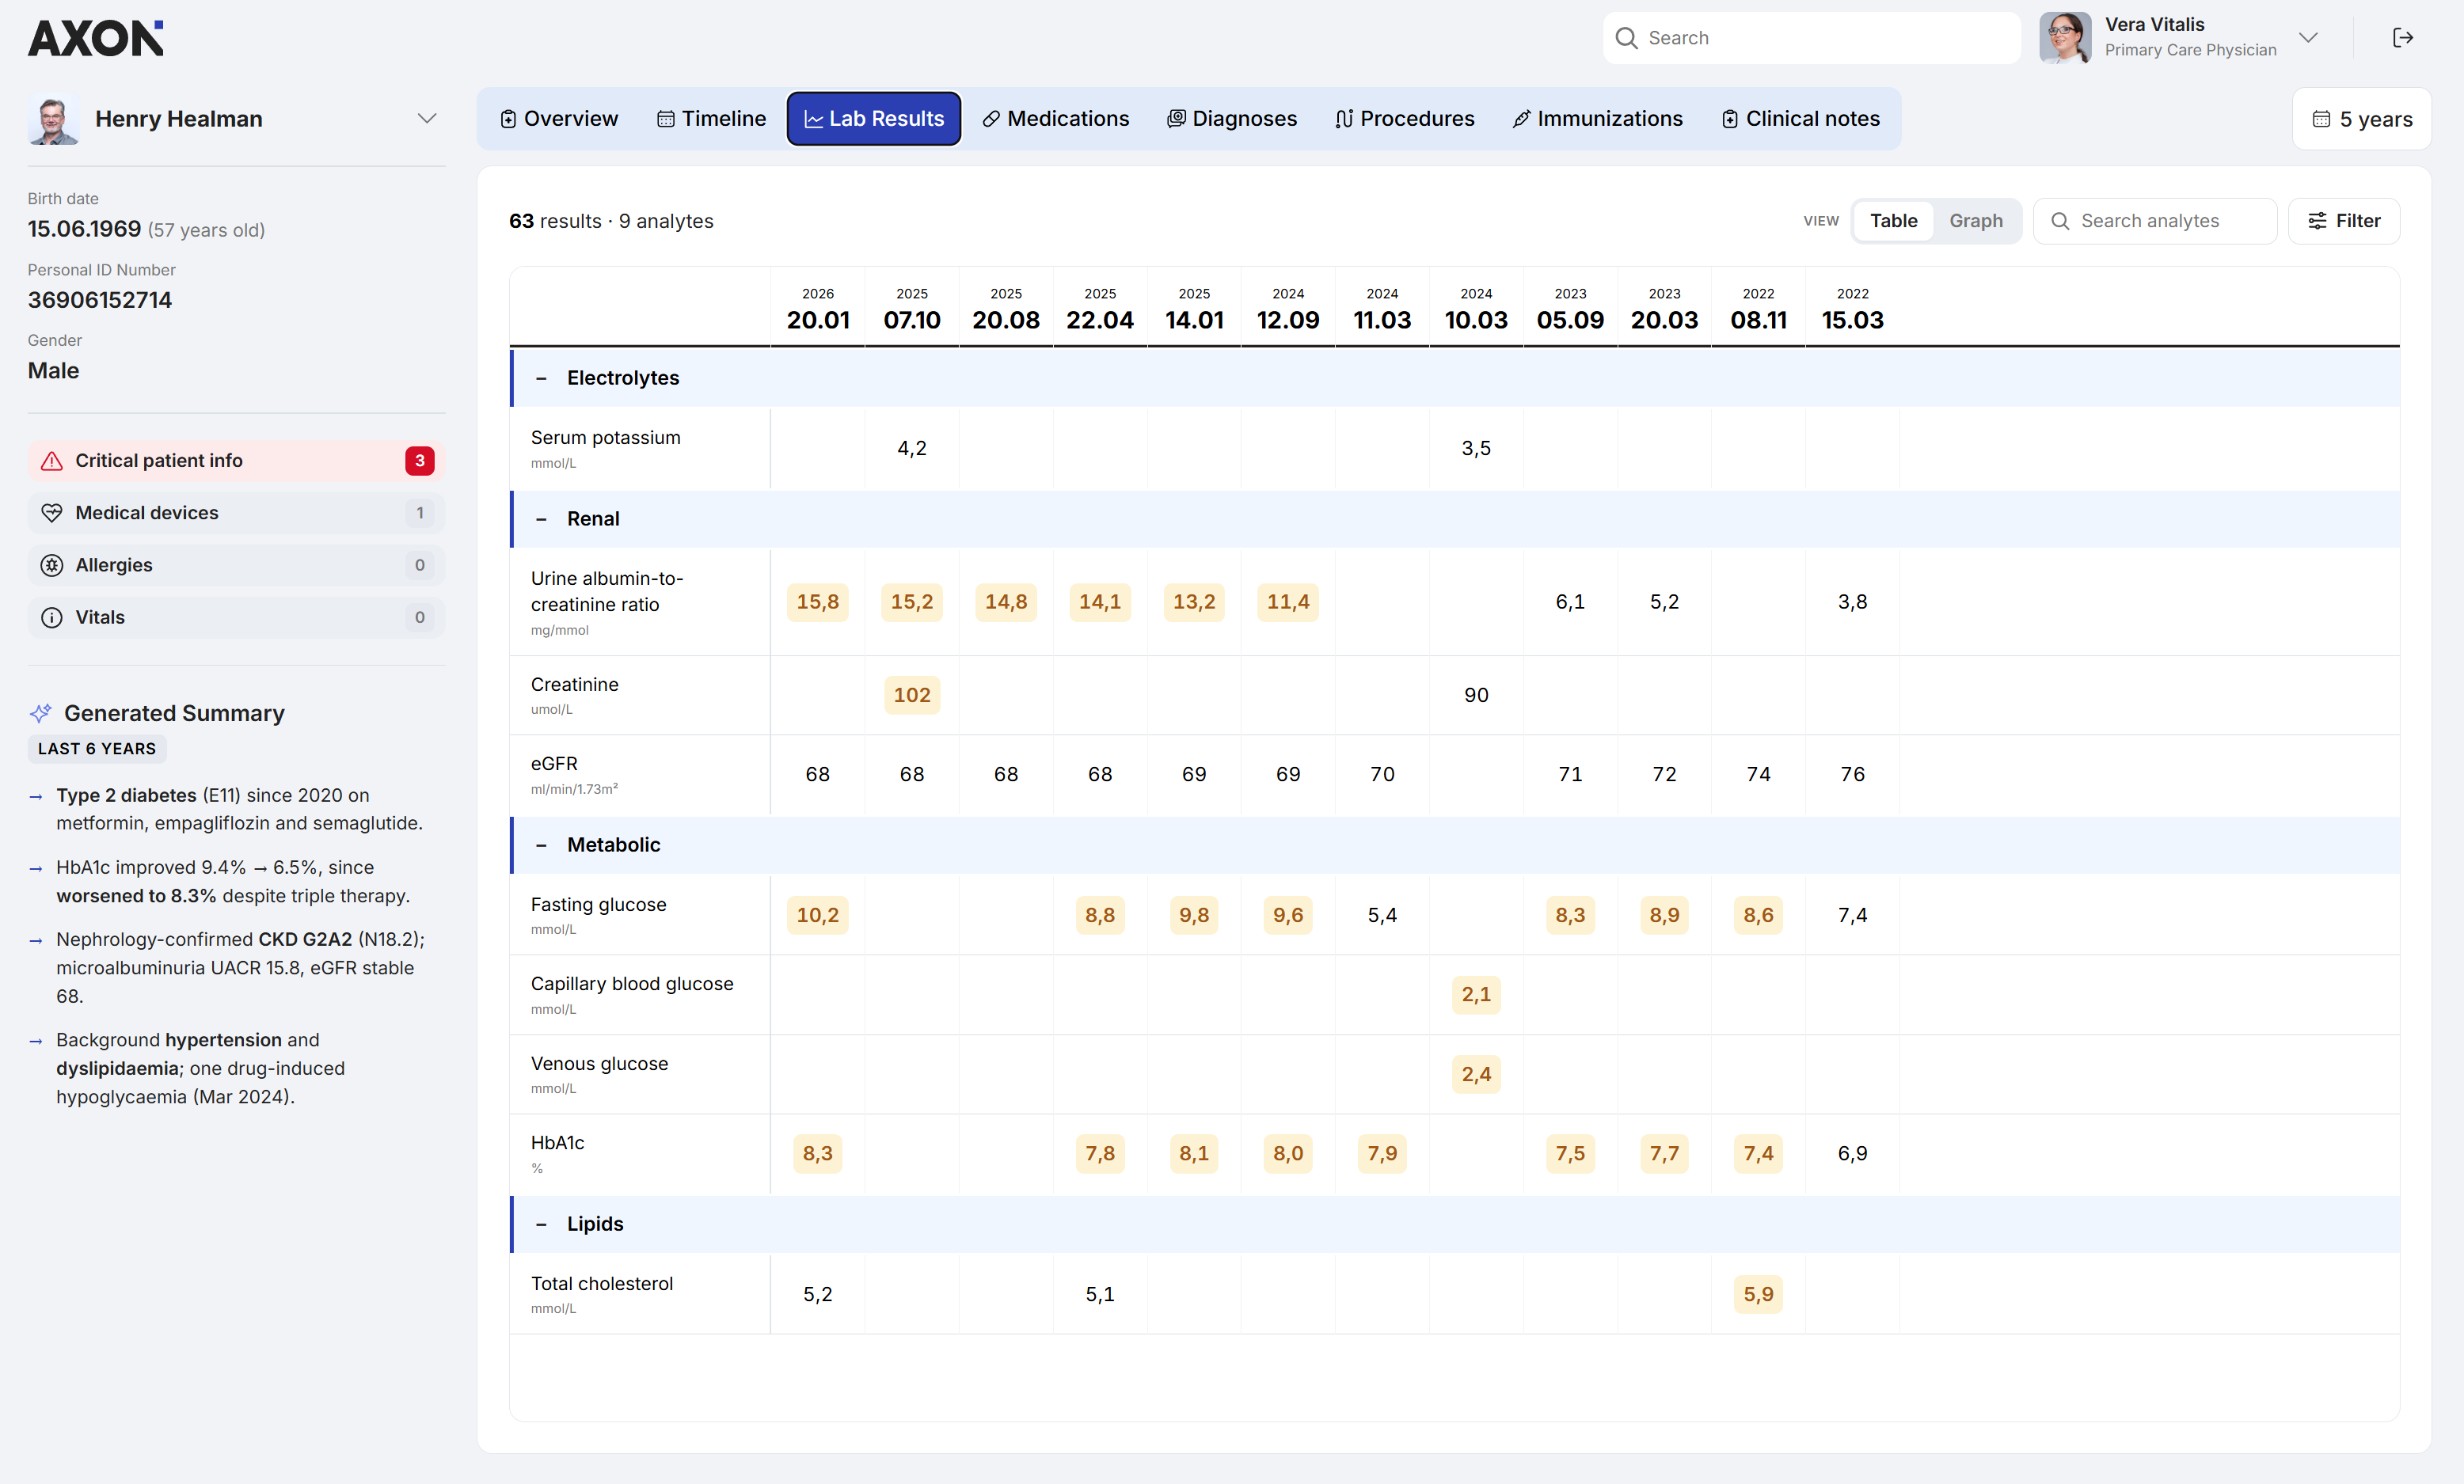Click the AXON logo
Image resolution: width=2464 pixels, height=1484 pixels.
coord(96,38)
